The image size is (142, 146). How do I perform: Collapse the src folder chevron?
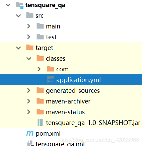pos(18,16)
